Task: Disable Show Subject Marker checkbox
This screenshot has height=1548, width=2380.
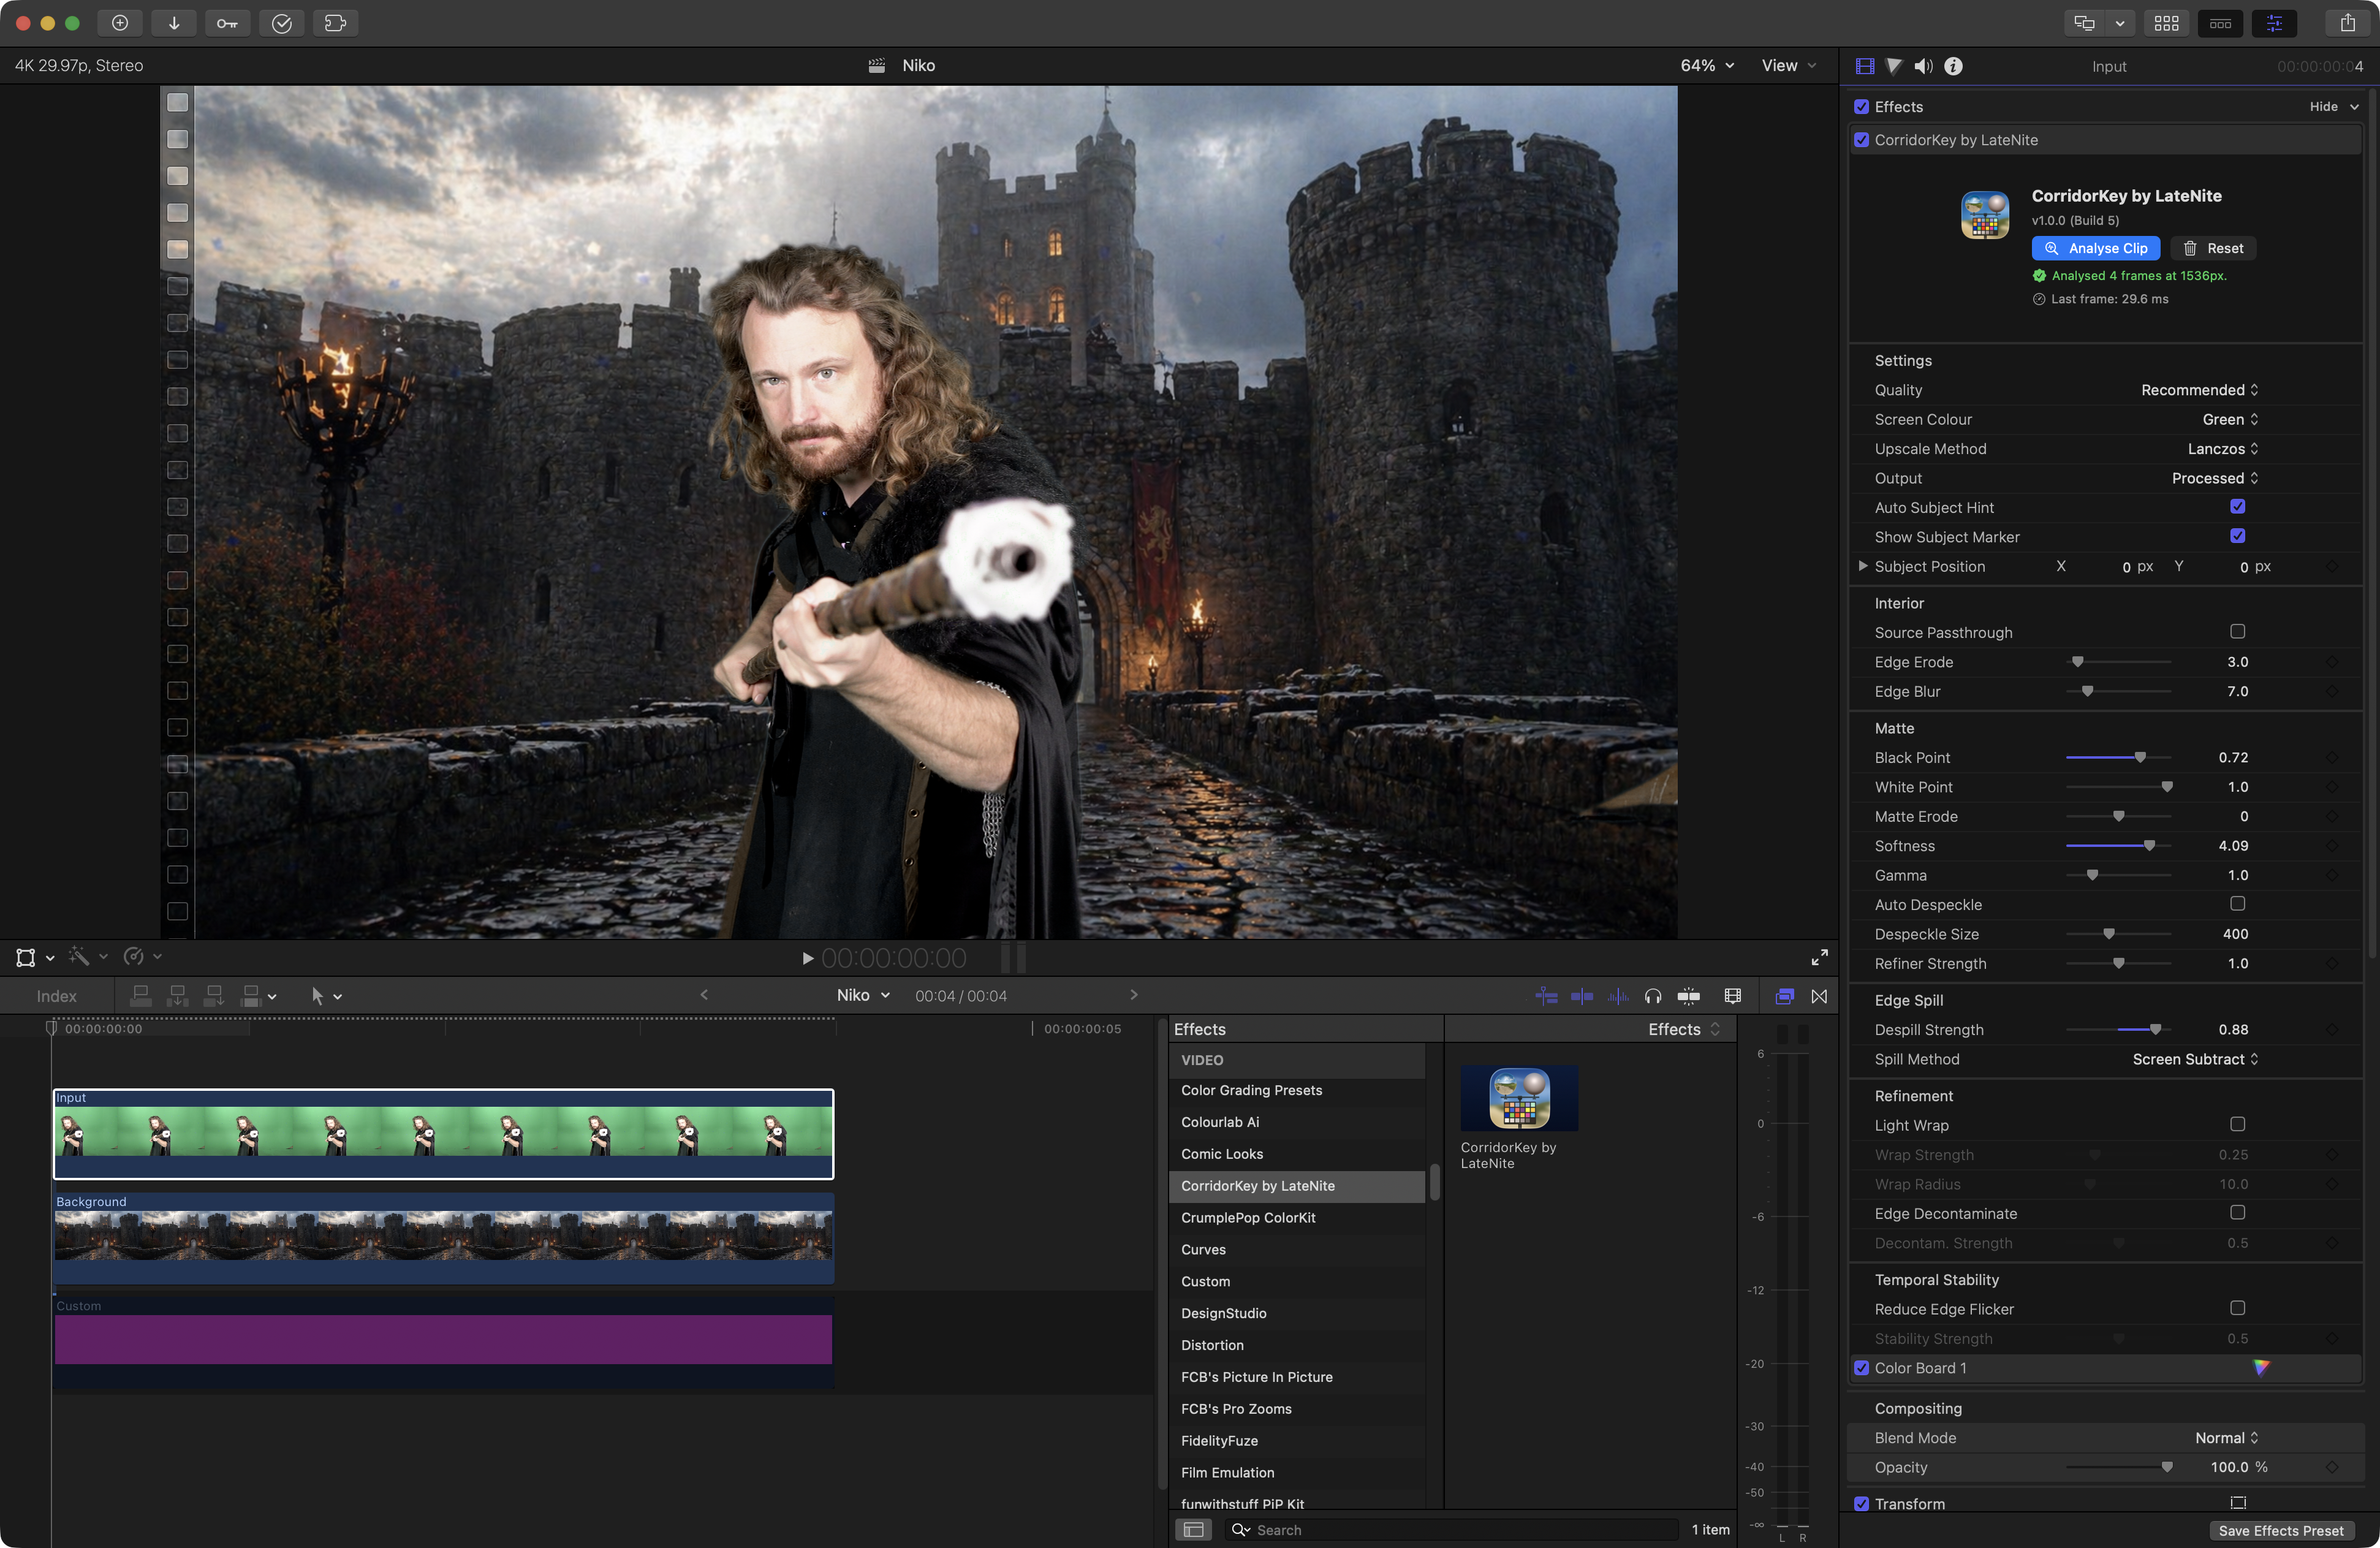Action: coord(2237,537)
